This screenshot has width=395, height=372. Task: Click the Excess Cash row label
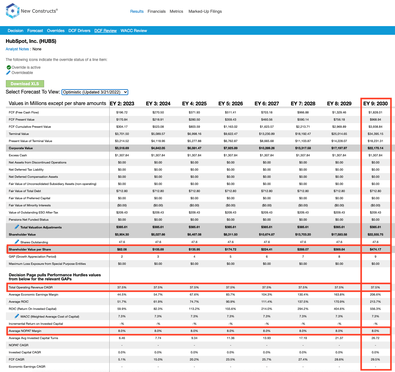(x=18, y=155)
